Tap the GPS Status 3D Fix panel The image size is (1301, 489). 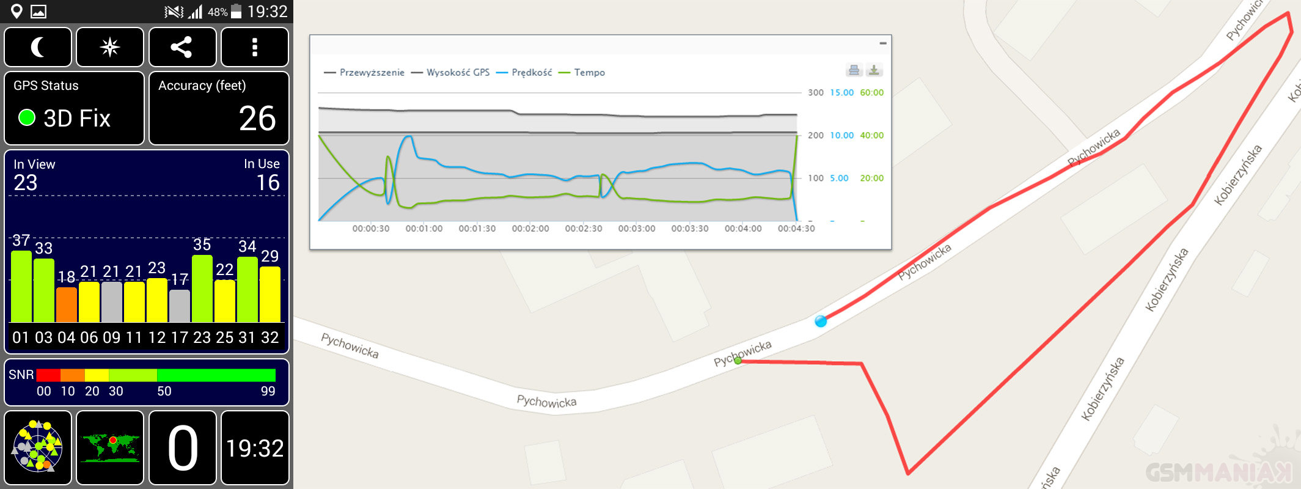coord(74,108)
